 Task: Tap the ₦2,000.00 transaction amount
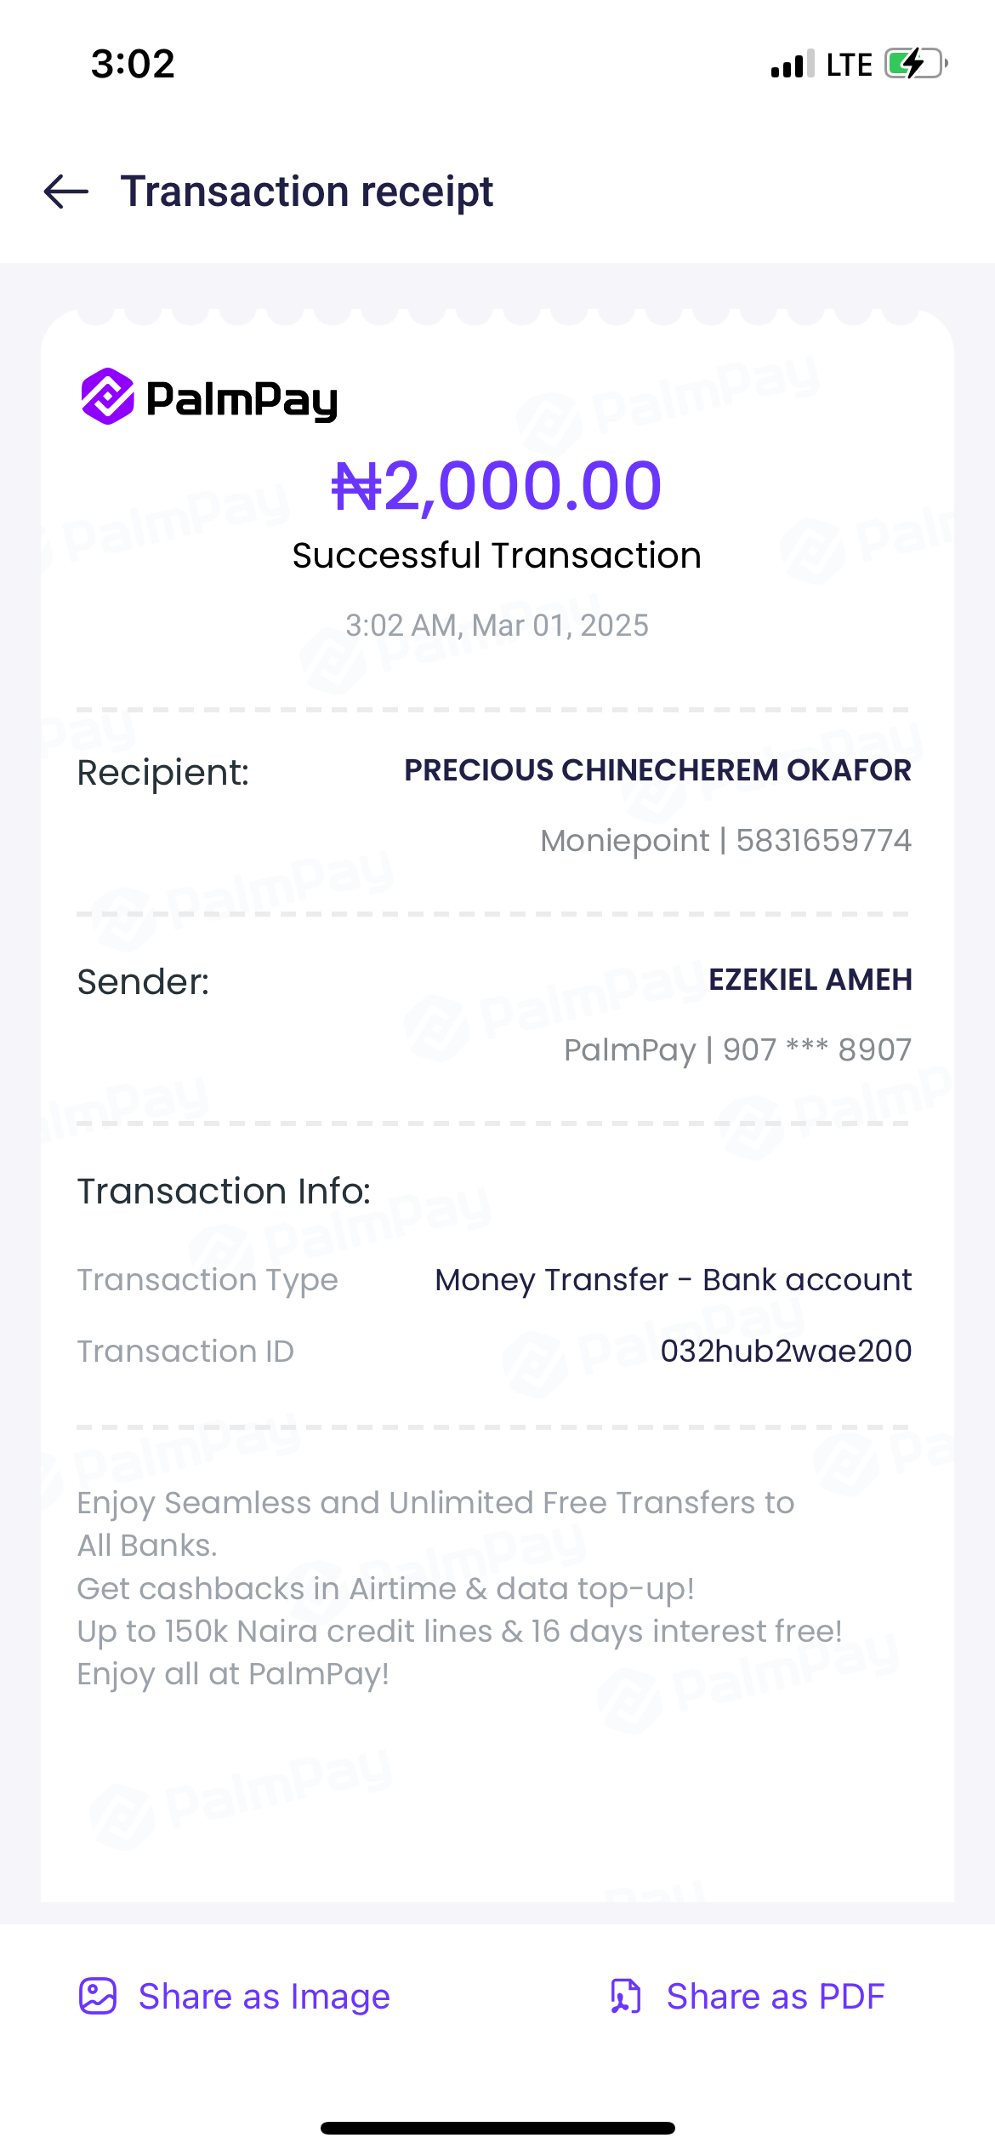(497, 485)
